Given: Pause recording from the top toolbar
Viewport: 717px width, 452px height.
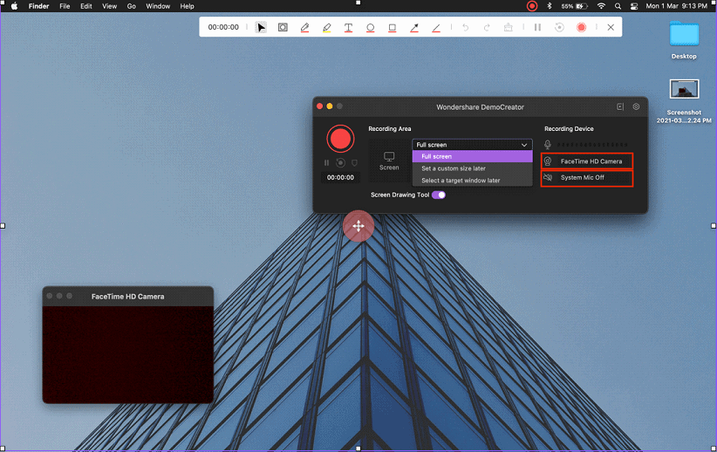Looking at the screenshot, I should click(537, 27).
